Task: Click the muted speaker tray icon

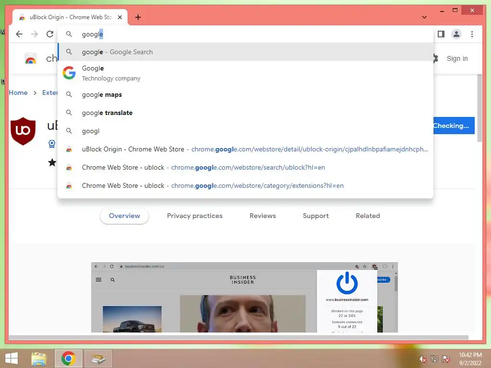Action: click(423, 359)
